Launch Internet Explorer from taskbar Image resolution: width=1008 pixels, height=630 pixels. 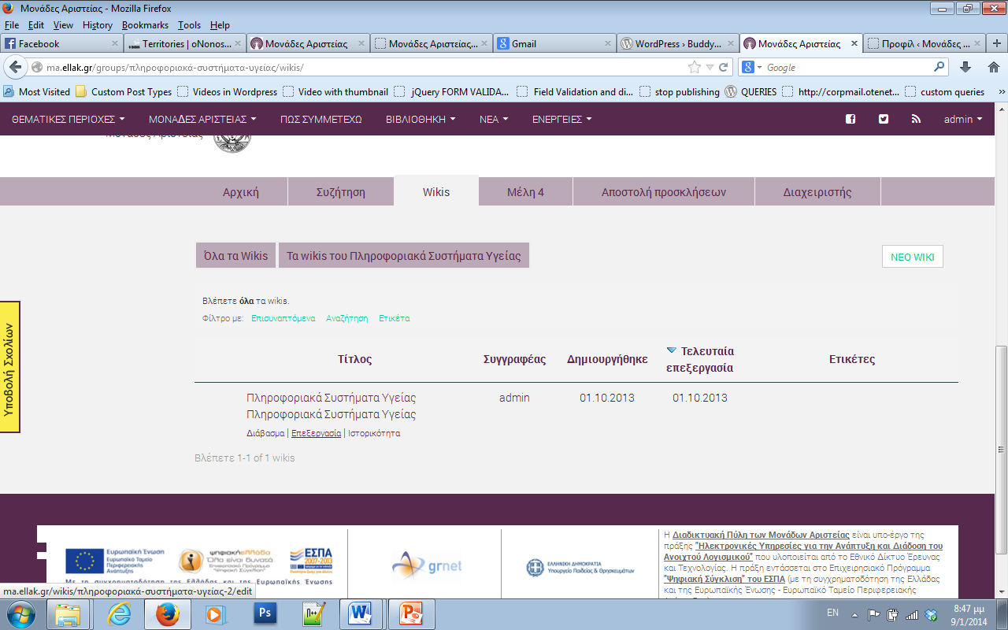point(120,614)
